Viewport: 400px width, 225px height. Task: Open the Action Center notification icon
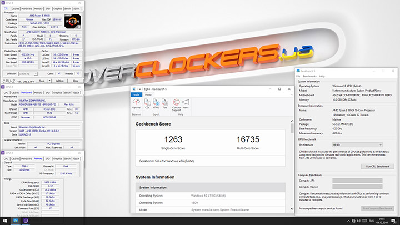(x=394, y=221)
